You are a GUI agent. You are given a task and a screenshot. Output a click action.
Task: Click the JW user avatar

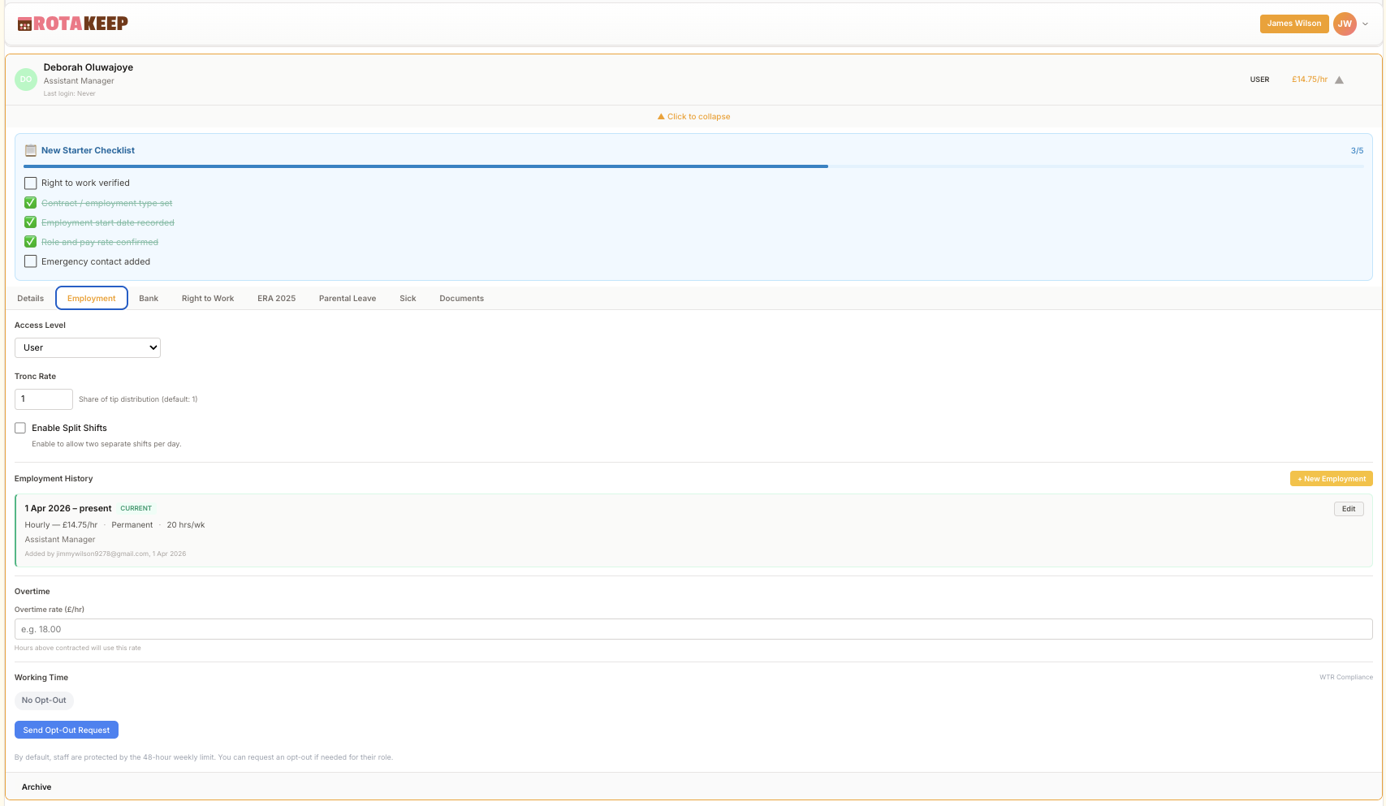pos(1345,24)
